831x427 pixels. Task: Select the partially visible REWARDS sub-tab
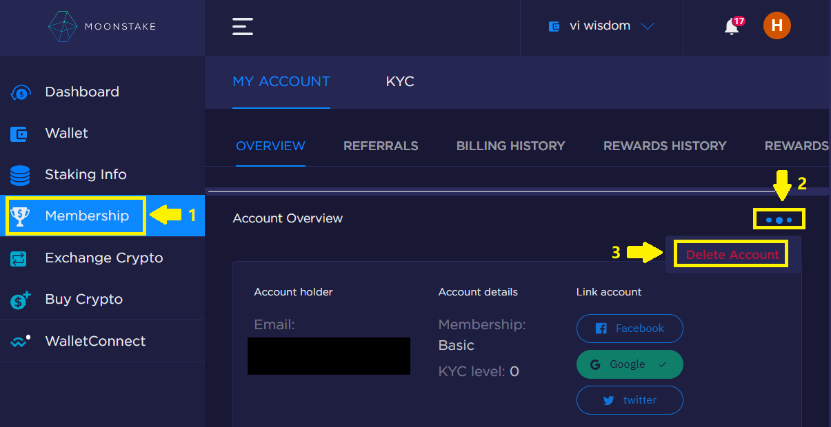pos(797,146)
